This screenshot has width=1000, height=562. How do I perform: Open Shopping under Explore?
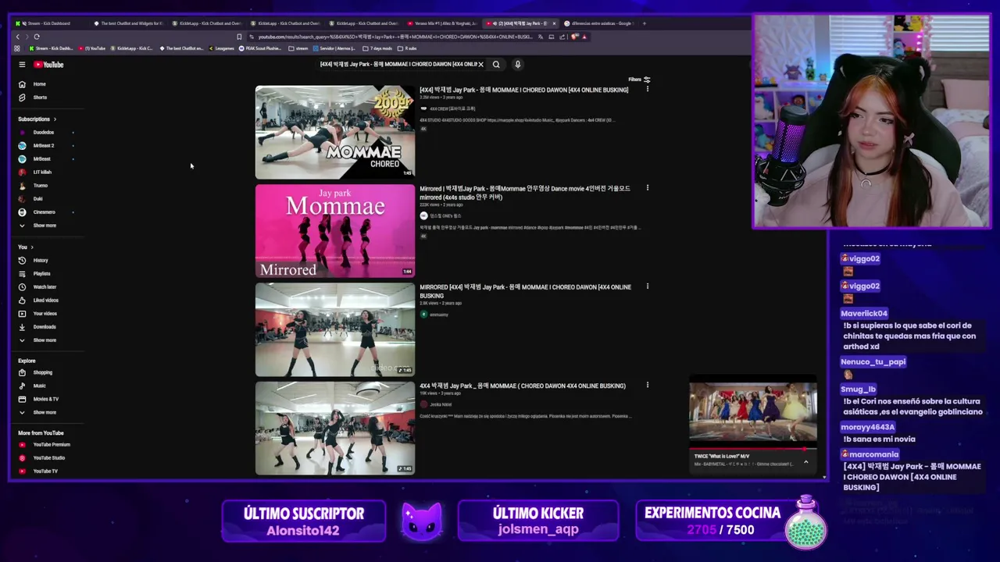[36, 373]
